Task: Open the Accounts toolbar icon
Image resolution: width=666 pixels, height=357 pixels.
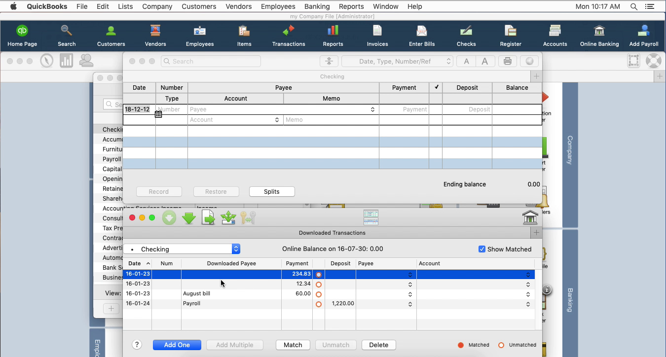Action: click(555, 36)
